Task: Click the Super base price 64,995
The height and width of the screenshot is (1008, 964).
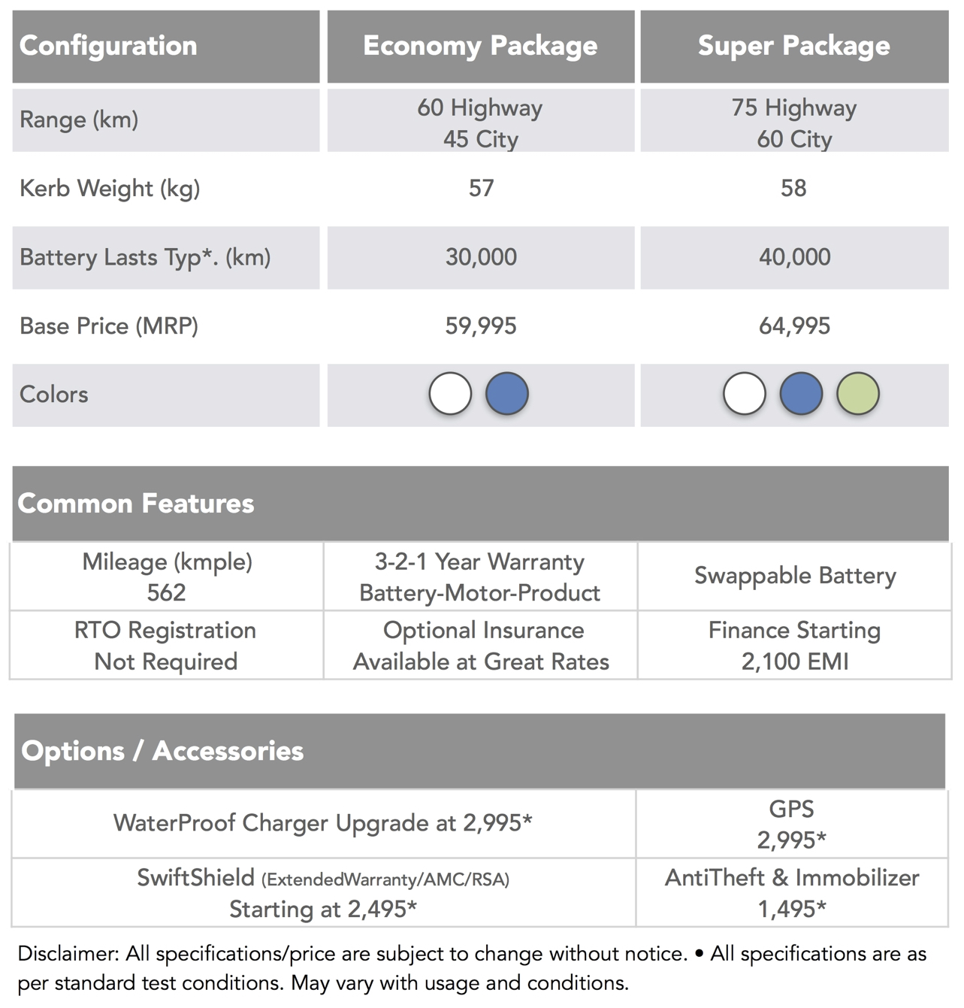Action: 795,325
